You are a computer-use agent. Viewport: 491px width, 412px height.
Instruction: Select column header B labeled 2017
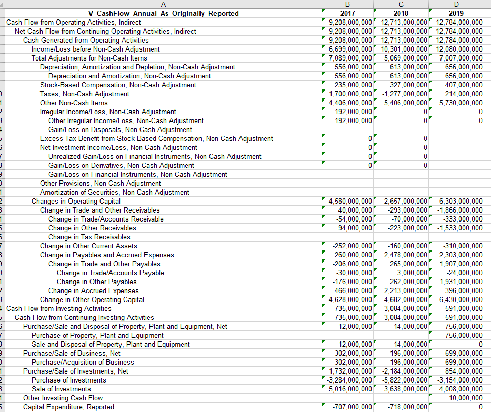pos(347,4)
